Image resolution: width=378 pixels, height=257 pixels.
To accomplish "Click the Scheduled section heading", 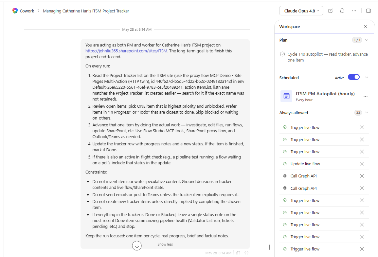I will (289, 78).
